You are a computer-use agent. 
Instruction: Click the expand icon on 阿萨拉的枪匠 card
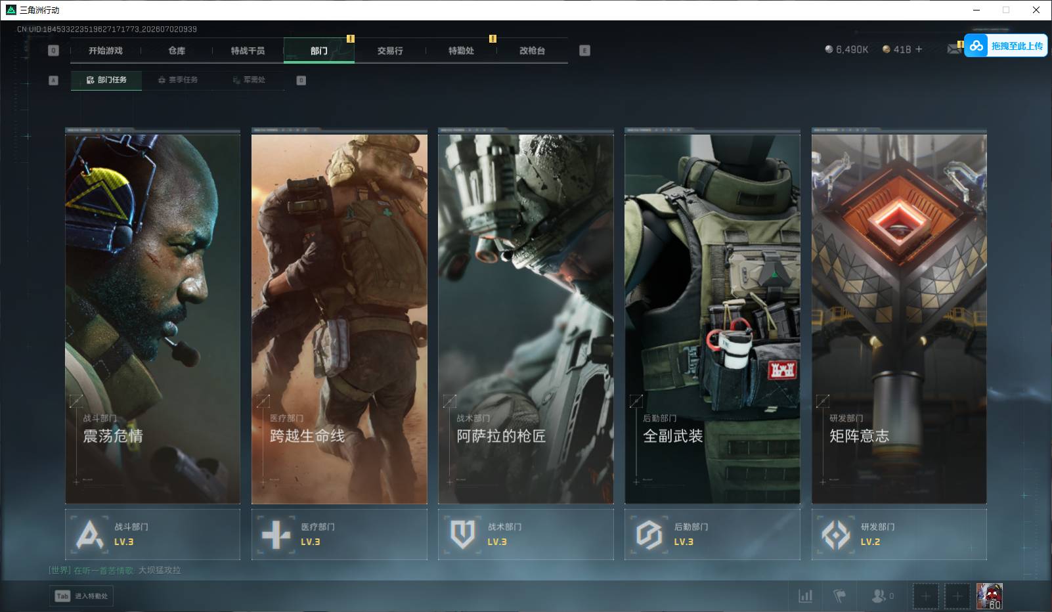click(450, 401)
